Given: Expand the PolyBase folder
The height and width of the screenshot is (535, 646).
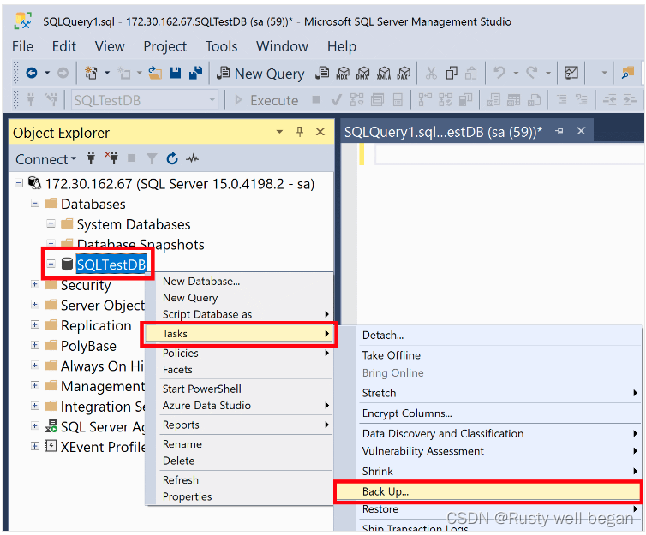Looking at the screenshot, I should pos(35,345).
